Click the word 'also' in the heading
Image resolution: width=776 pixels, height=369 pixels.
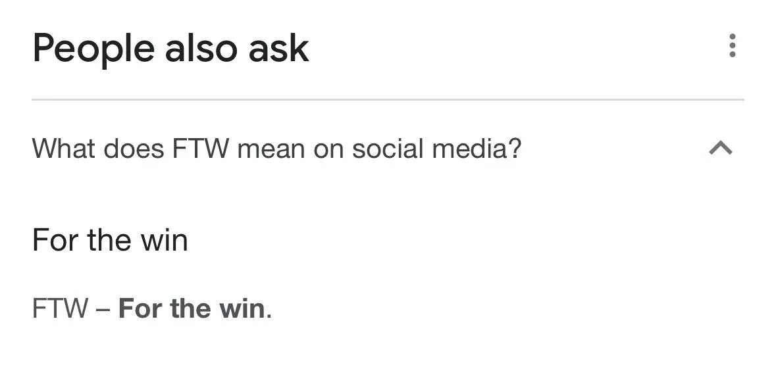[199, 49]
